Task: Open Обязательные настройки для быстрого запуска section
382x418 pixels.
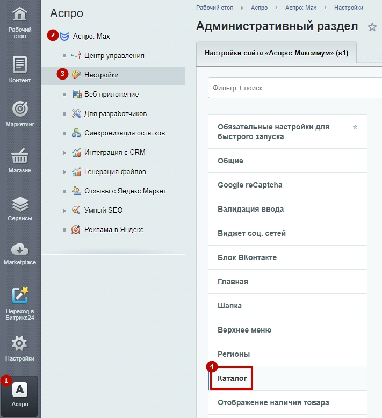Action: [x=287, y=132]
